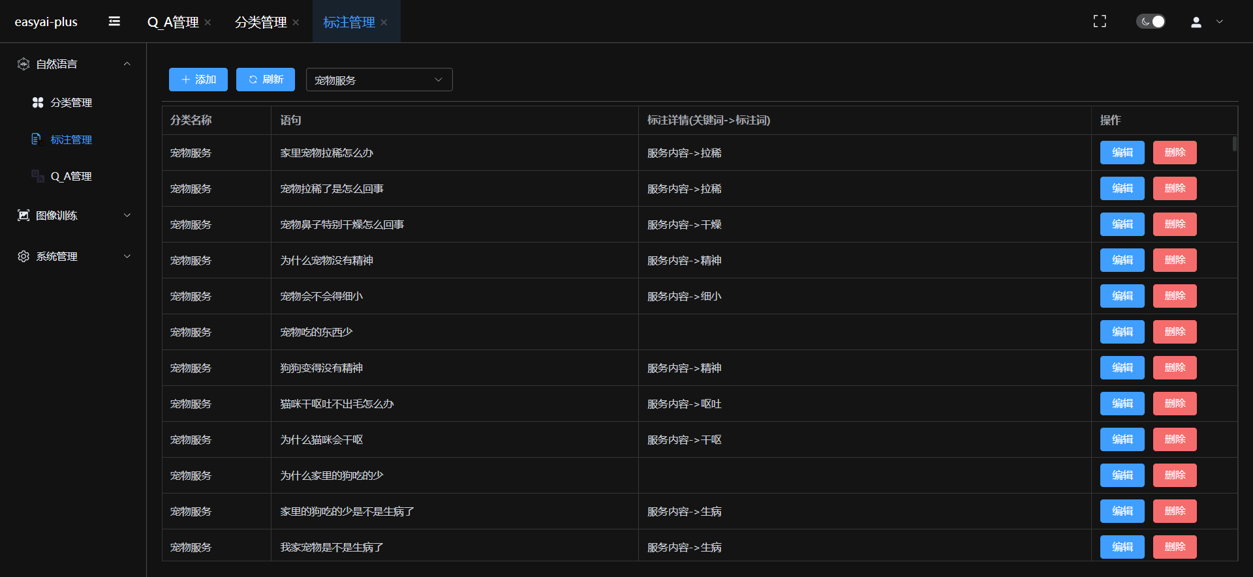
Task: Click the 图像训练 menu icon
Action: pyautogui.click(x=23, y=215)
